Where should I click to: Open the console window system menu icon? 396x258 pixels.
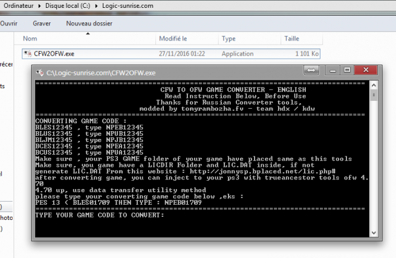(x=40, y=73)
